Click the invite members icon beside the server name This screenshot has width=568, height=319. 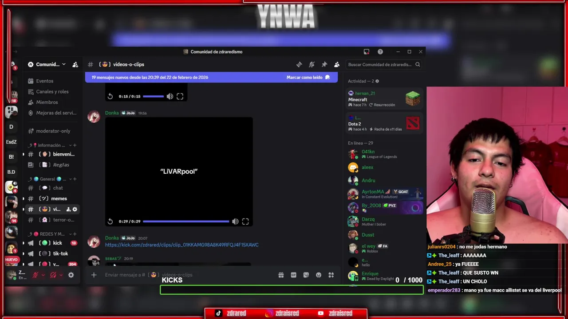pos(75,65)
